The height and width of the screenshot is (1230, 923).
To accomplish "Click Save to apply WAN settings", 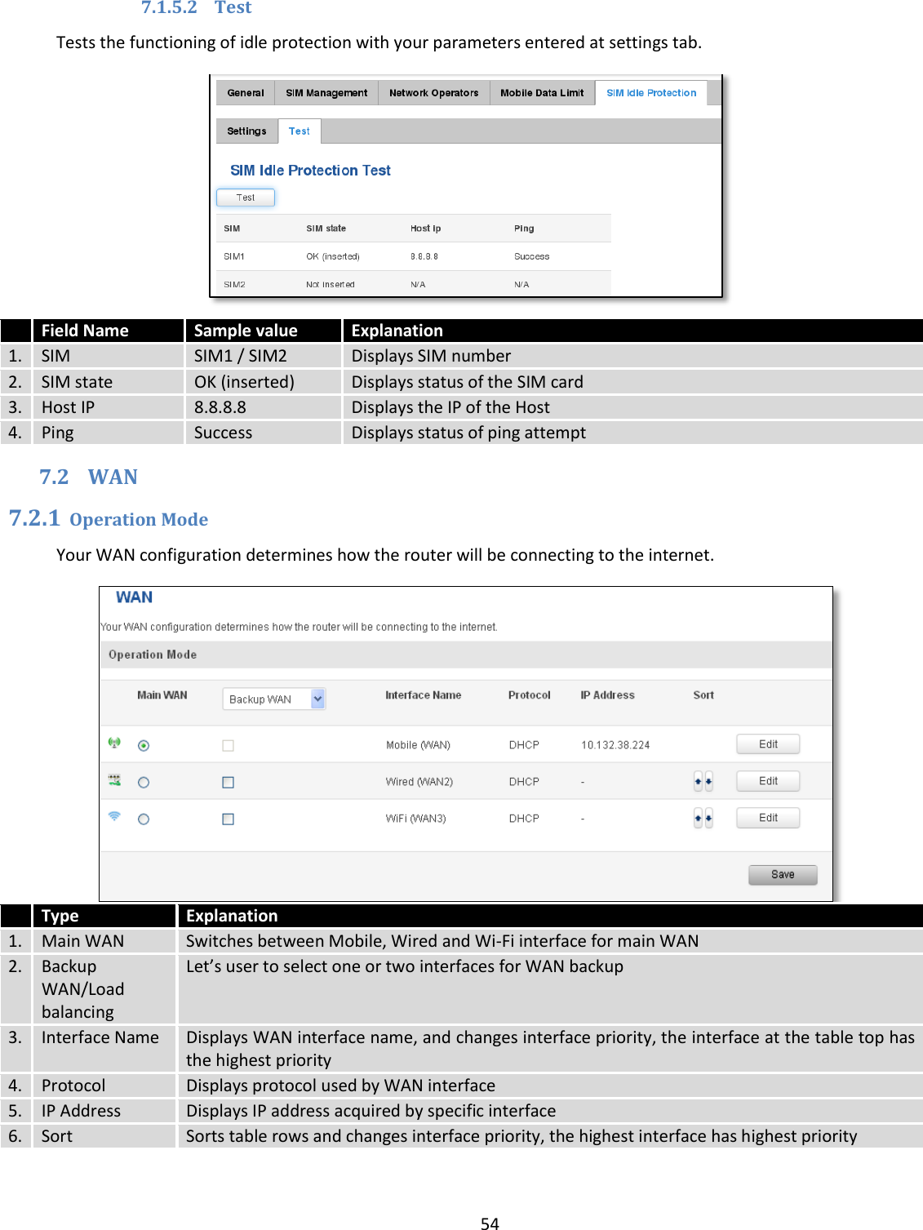I will click(x=782, y=874).
